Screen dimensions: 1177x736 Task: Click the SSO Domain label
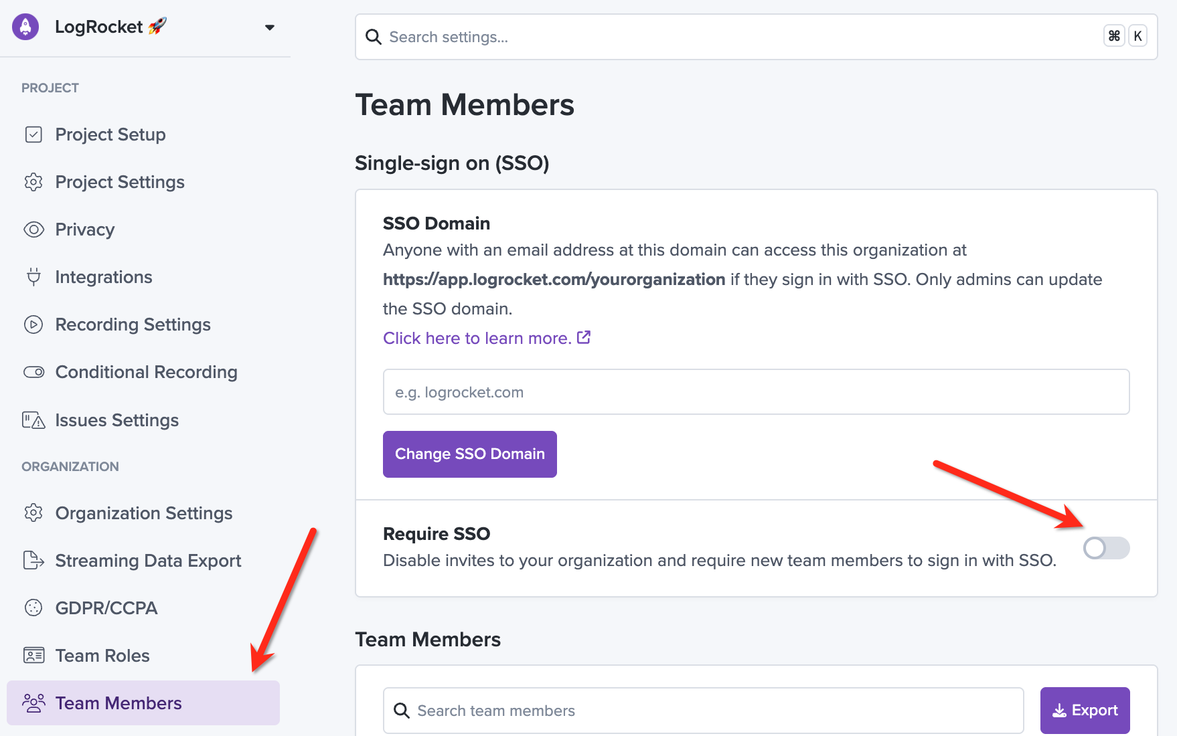[437, 223]
